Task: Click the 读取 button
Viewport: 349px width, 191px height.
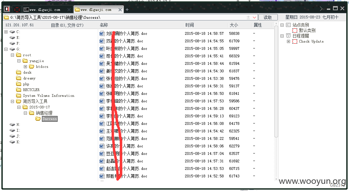Action: coord(268,17)
